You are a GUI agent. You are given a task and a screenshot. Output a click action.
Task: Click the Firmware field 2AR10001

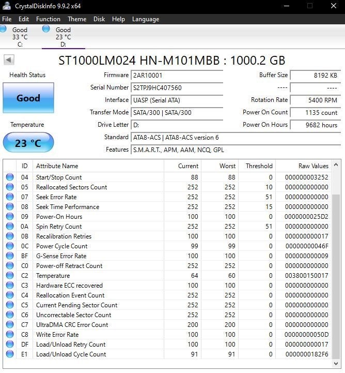pos(177,76)
